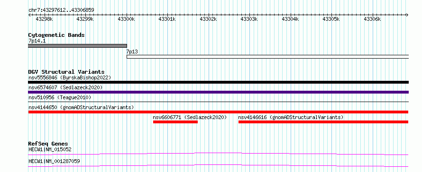422x172 pixels.
Task: Click the HECW1|NM_001287059 gene track line
Action: click(x=219, y=165)
